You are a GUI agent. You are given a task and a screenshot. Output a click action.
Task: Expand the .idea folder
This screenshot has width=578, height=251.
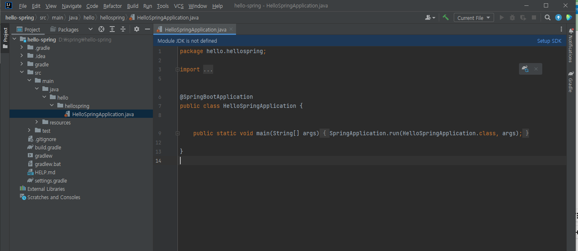click(22, 56)
